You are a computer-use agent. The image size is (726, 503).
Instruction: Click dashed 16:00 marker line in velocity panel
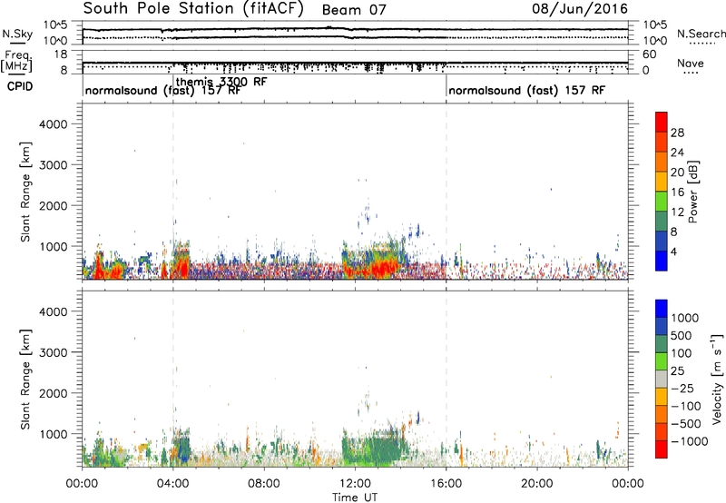click(x=446, y=379)
